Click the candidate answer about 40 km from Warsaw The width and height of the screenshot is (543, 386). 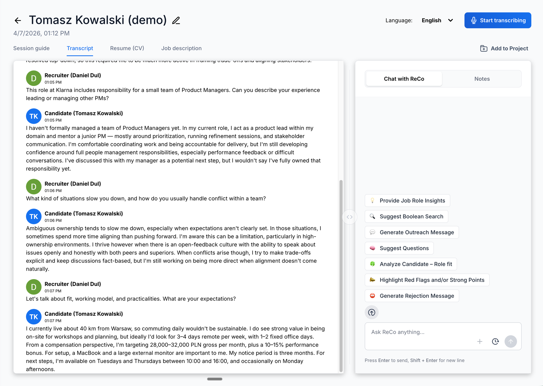pyautogui.click(x=175, y=349)
